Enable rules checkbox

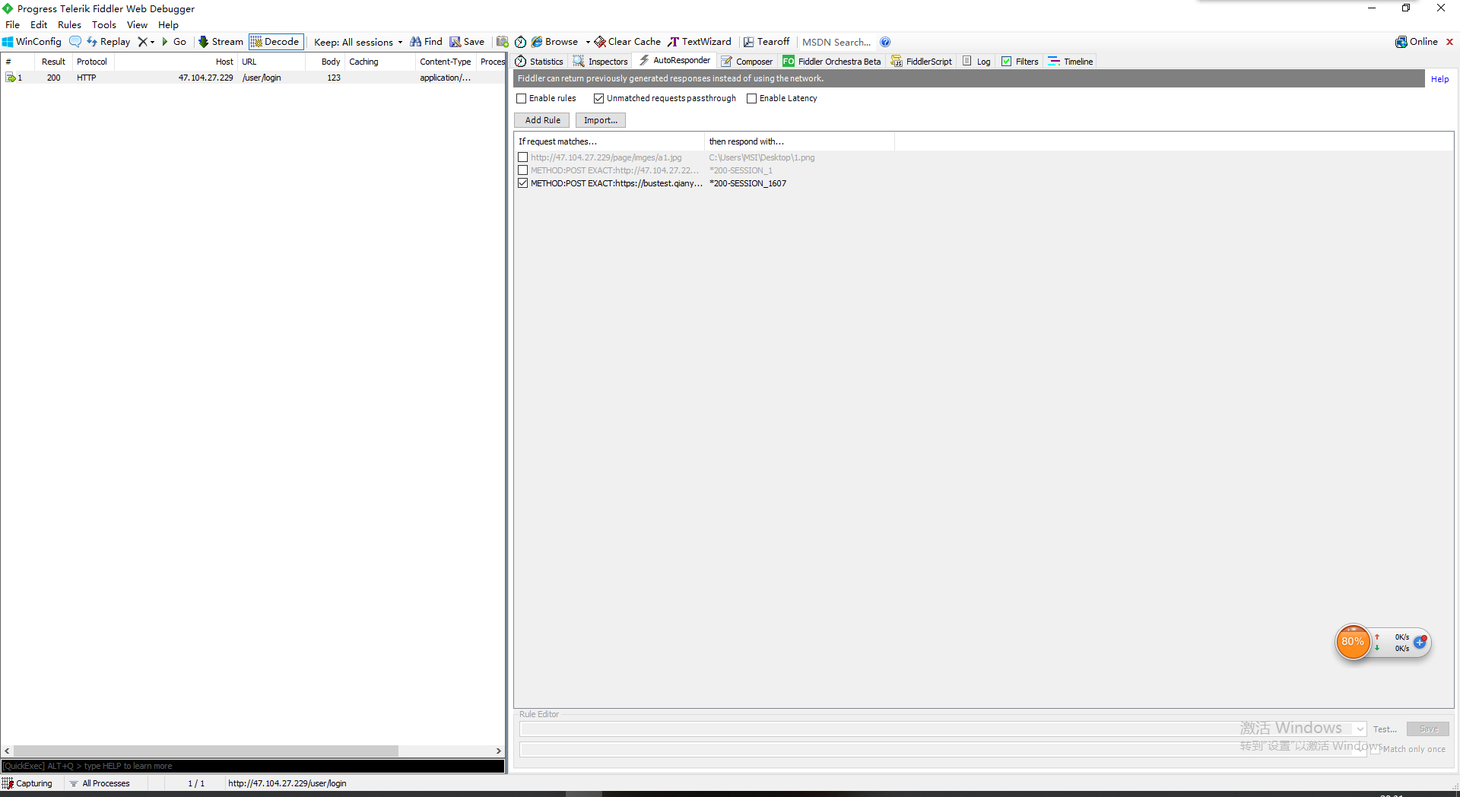click(x=522, y=99)
